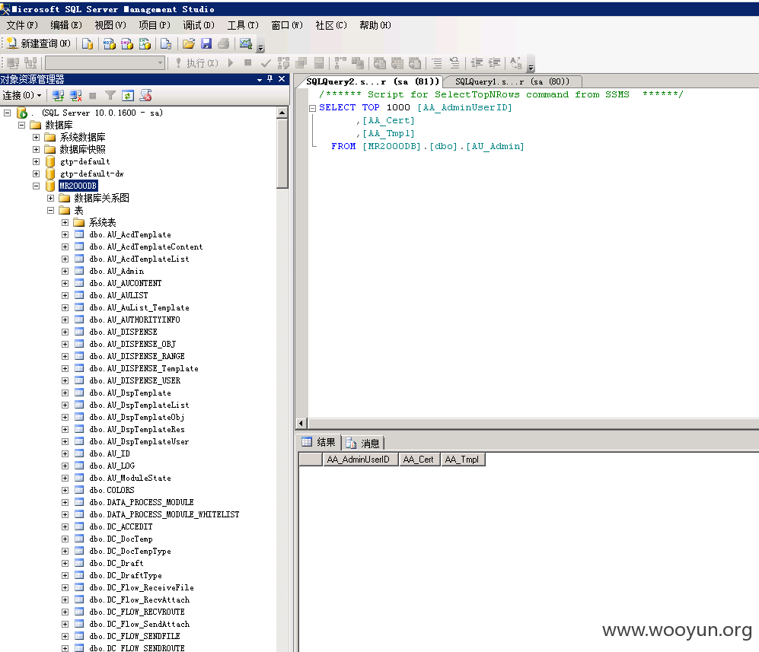
Task: Expand the dbo.AU_Admin table node
Action: [x=65, y=272]
